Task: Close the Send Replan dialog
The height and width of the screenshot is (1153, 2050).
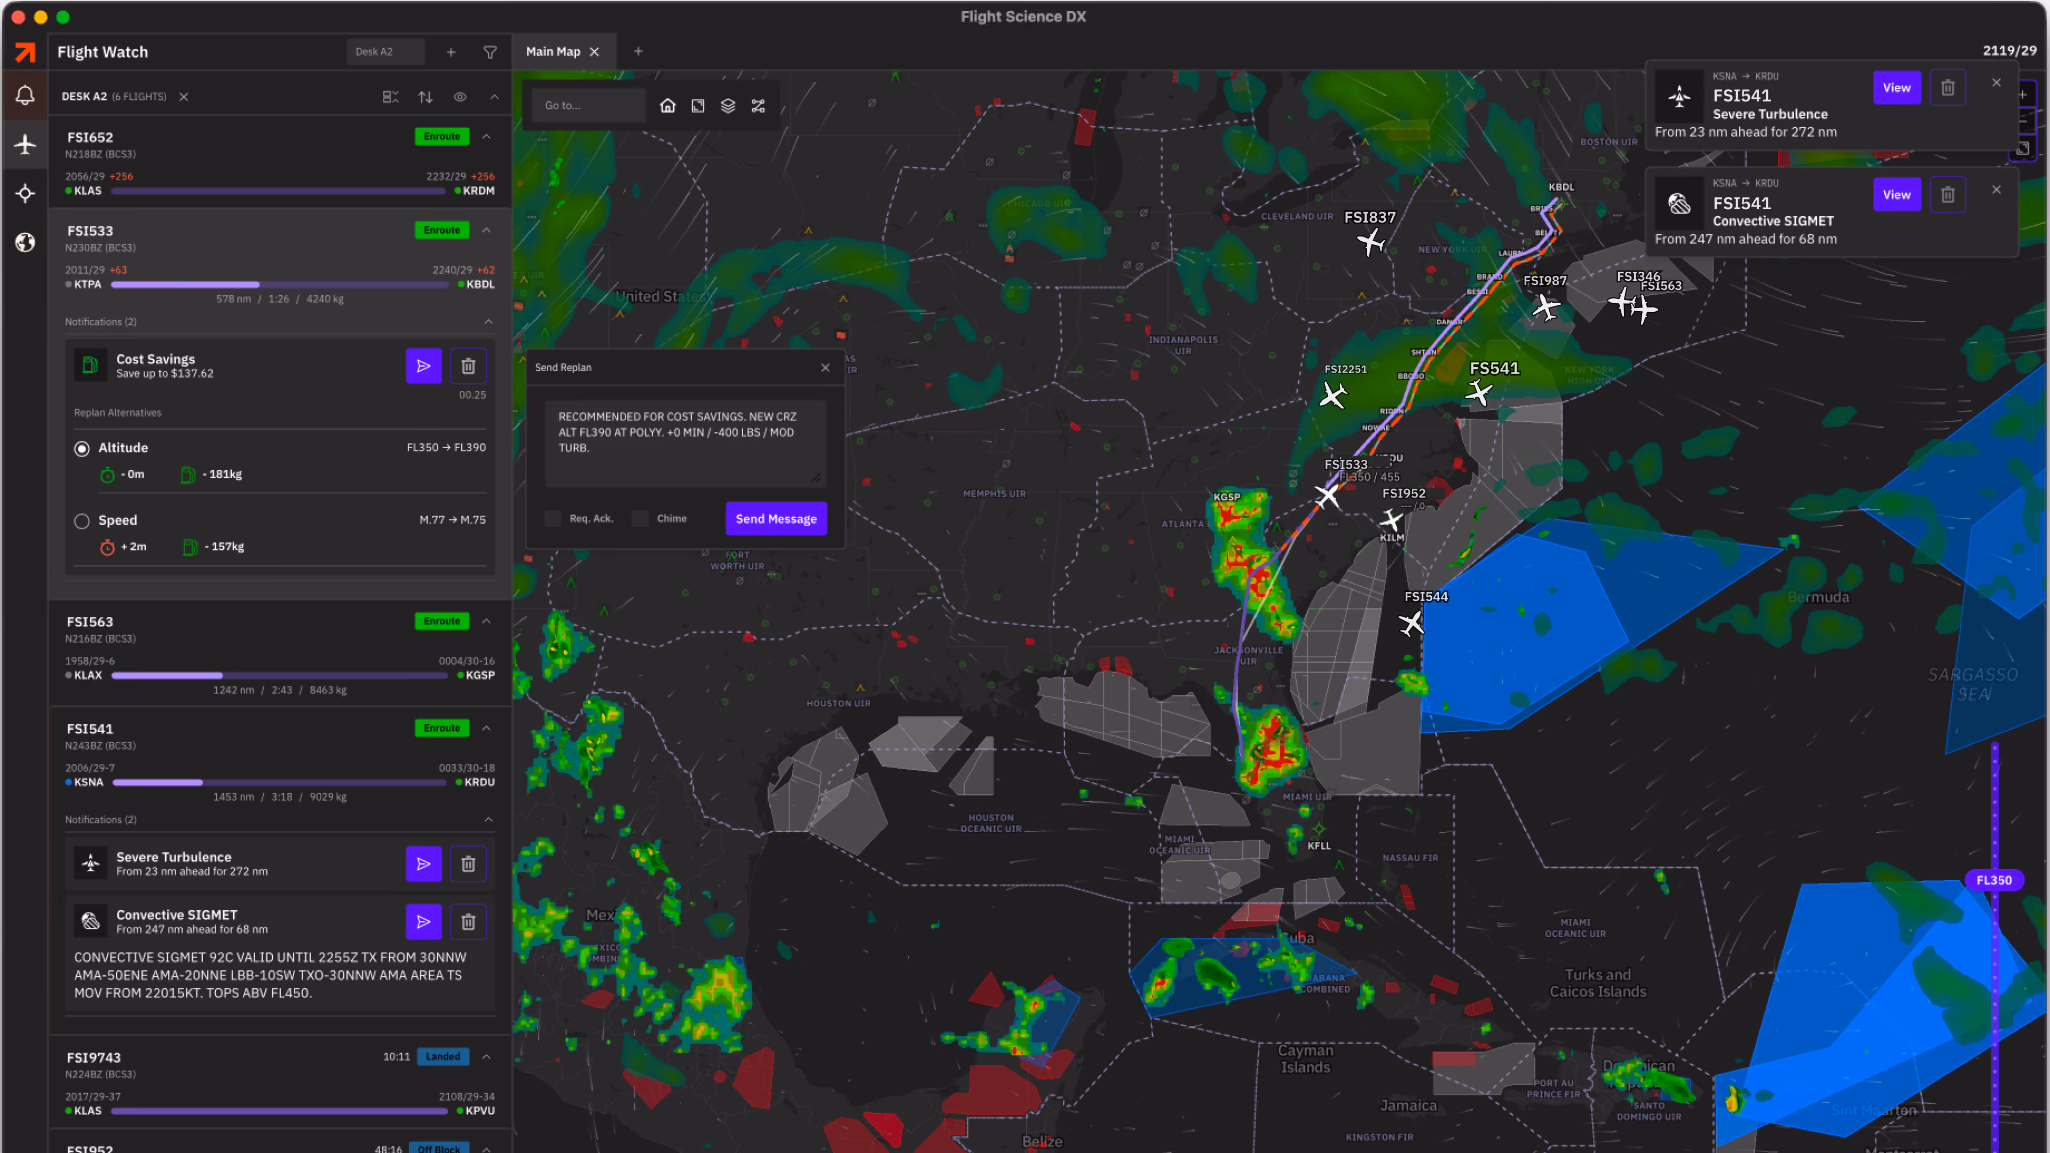Action: (x=825, y=368)
